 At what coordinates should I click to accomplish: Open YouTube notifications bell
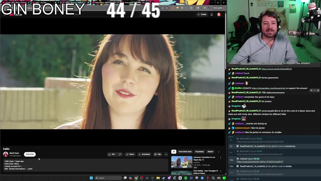coord(212,14)
